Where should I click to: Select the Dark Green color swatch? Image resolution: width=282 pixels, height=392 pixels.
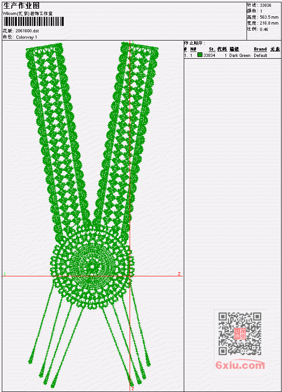point(200,55)
